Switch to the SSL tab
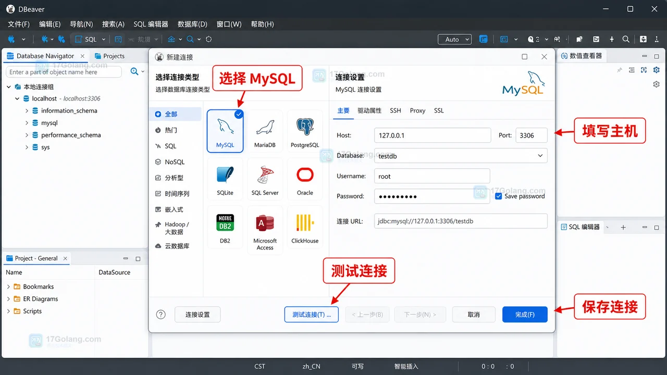Screen dimensions: 667x375 [x=439, y=110]
